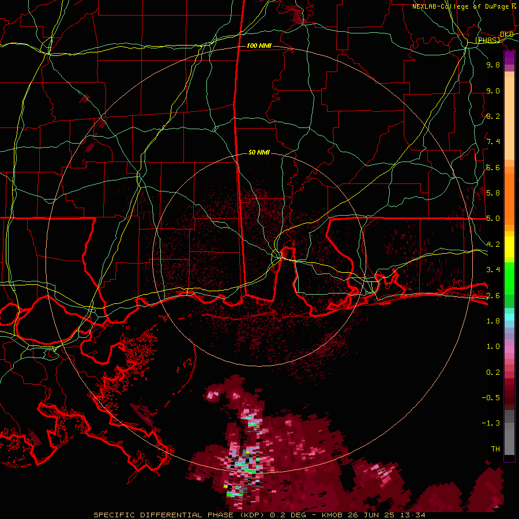Screen dimensions: 519x519
Task: Click the 0.2 scale value
Action: (493, 373)
